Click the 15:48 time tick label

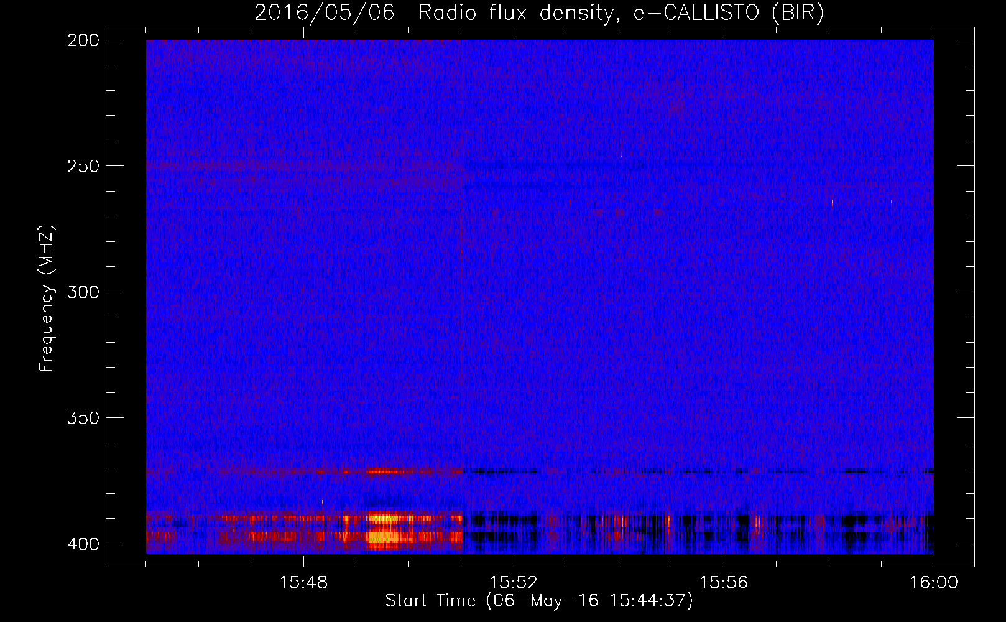(303, 583)
